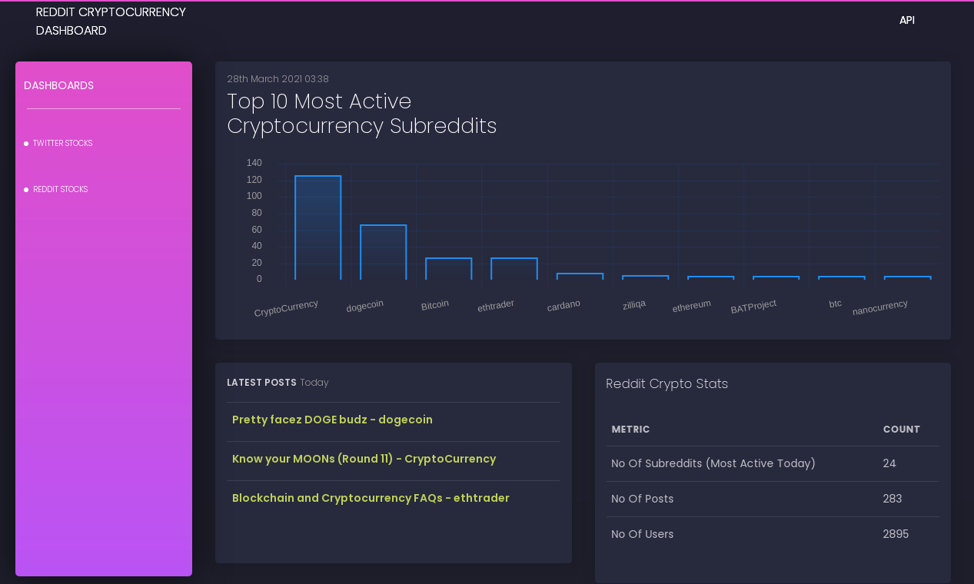Select the zilliqa axis label

634,304
